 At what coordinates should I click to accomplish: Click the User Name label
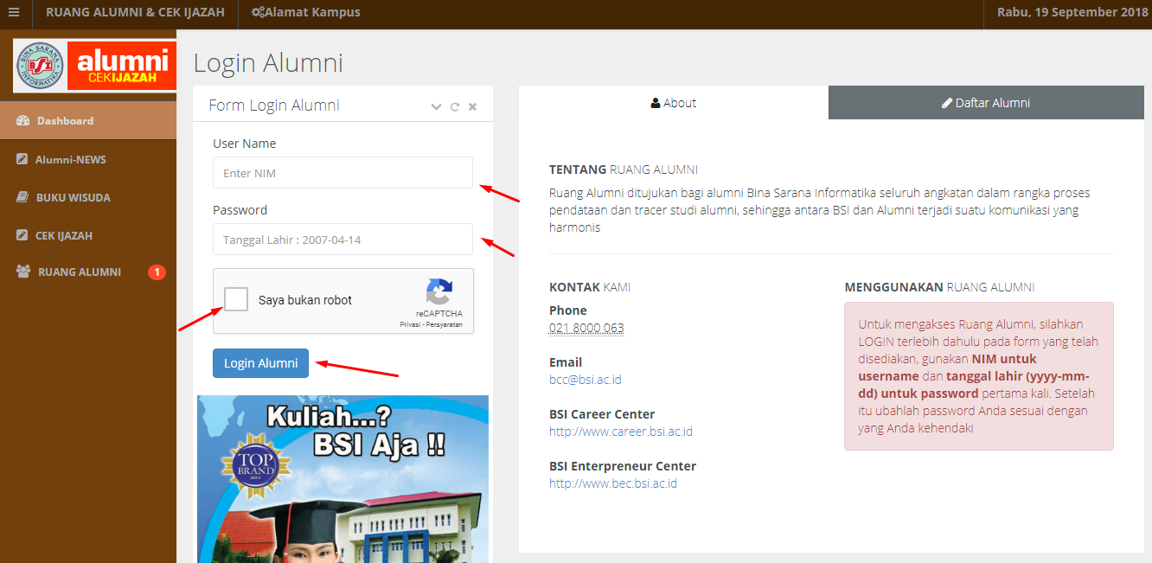point(245,144)
